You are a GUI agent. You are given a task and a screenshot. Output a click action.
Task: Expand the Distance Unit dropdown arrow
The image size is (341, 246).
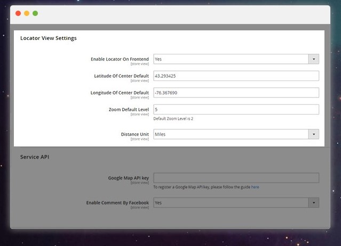314,134
